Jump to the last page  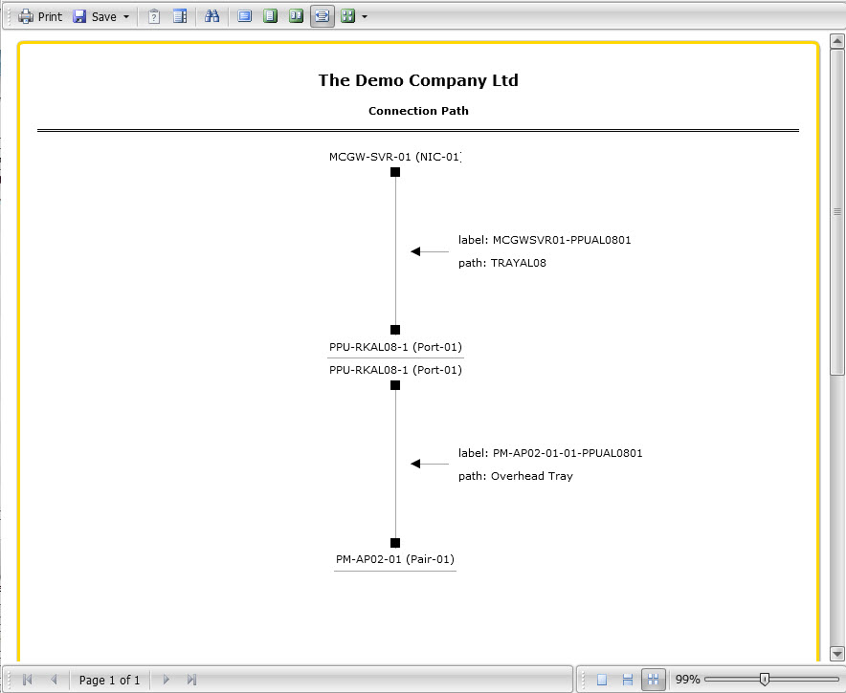(x=192, y=680)
